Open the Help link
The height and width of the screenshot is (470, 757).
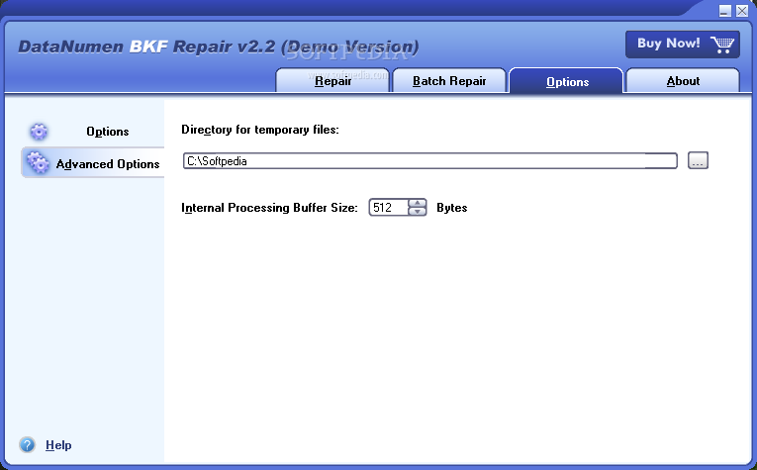pyautogui.click(x=58, y=445)
